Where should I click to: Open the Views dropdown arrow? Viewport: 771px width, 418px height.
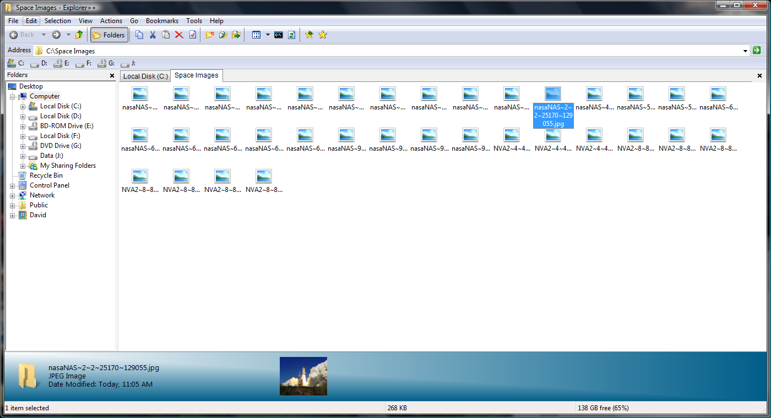tap(268, 35)
